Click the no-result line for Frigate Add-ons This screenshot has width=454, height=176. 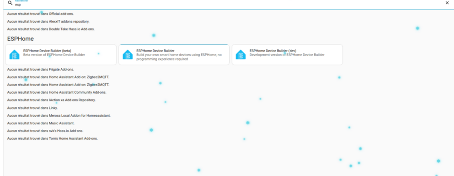point(40,70)
